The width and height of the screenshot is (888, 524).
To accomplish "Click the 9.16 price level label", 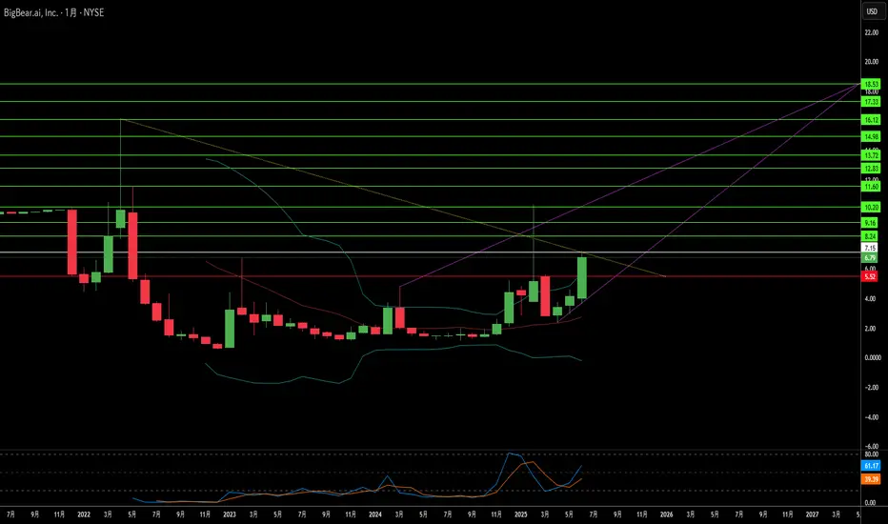I will coord(870,223).
